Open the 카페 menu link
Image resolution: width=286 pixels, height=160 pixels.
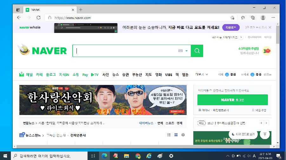tap(39, 75)
